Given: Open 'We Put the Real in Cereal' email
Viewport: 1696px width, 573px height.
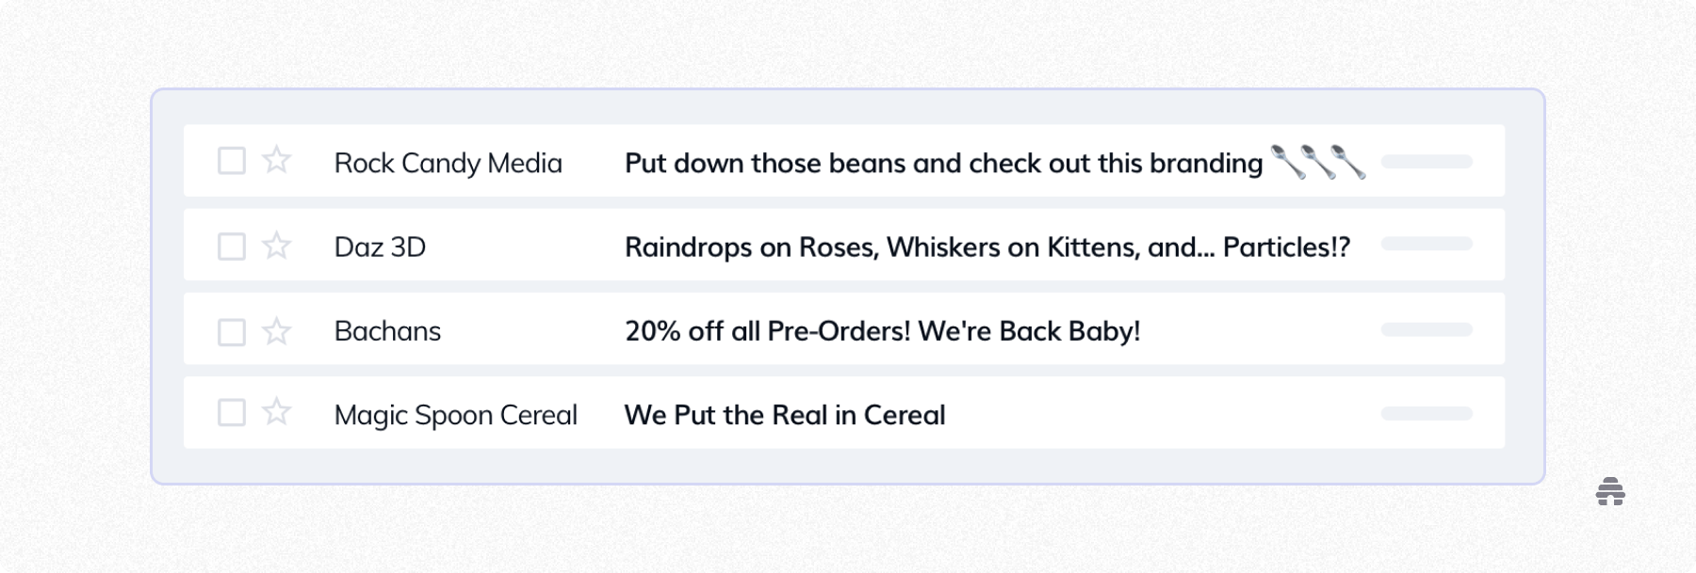Looking at the screenshot, I should point(784,415).
